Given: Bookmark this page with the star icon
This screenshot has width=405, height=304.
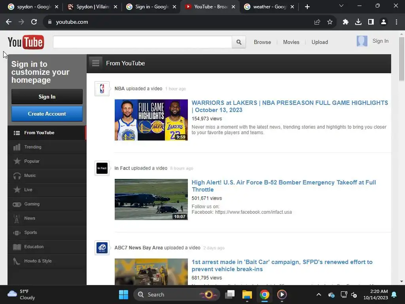Looking at the screenshot, I should pyautogui.click(x=329, y=22).
